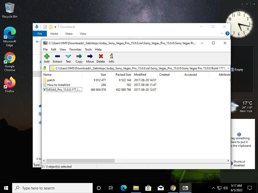This screenshot has height=193, width=258.
Task: Click the right arrow of the horizontal scrollbar
Action: point(228,161)
